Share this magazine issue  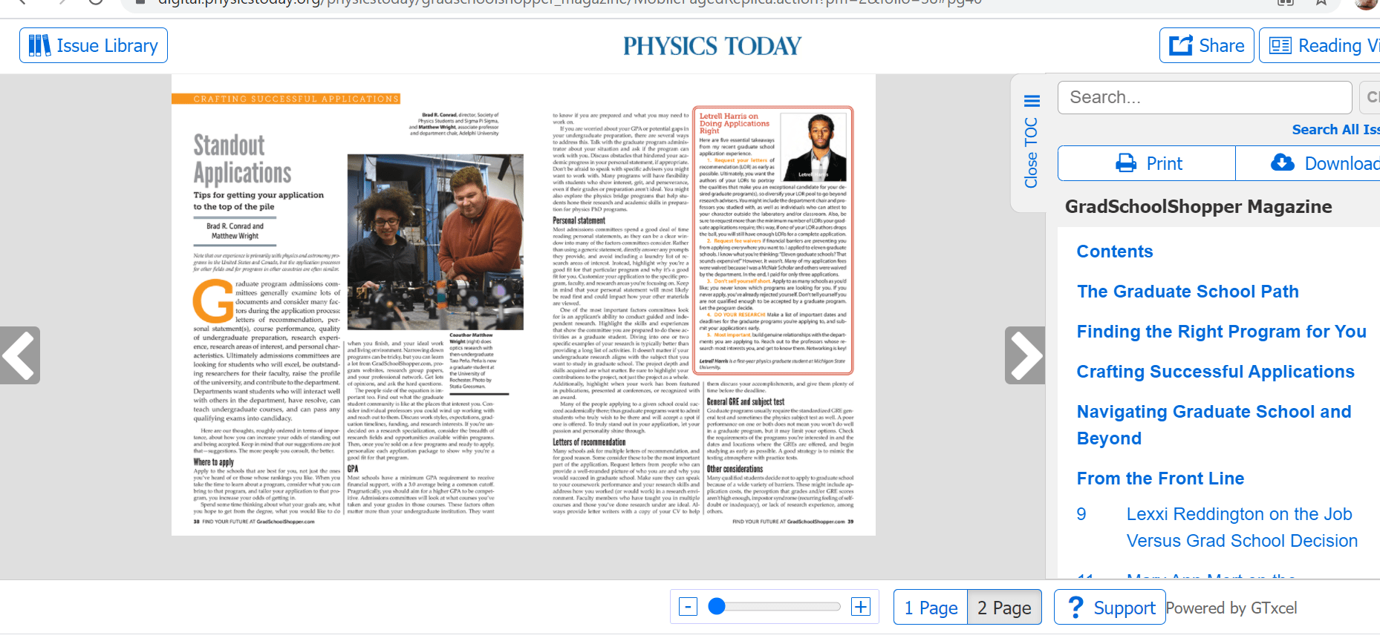pyautogui.click(x=1207, y=45)
